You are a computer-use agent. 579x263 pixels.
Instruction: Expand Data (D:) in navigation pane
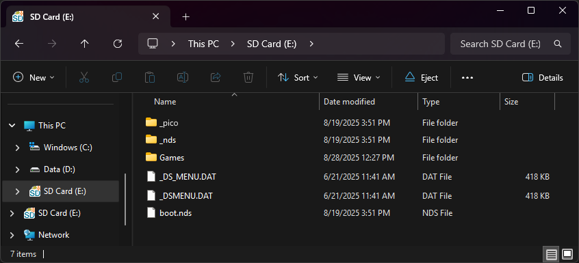point(17,169)
